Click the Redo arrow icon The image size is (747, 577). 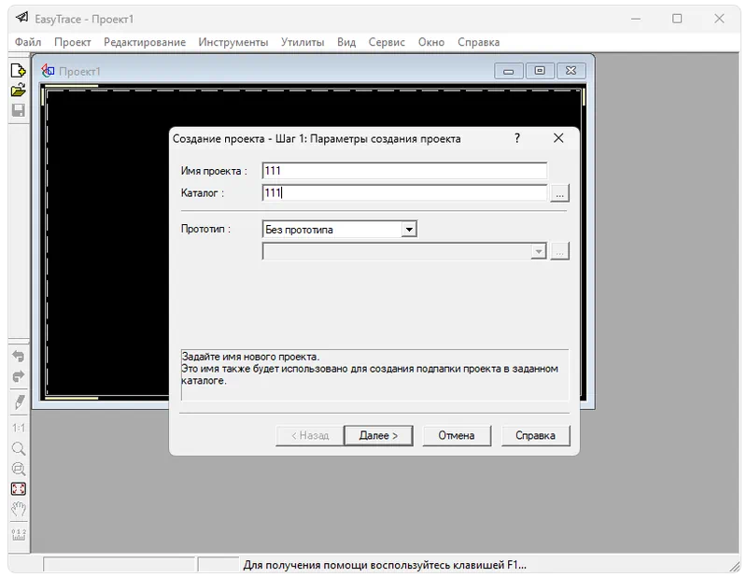(18, 376)
